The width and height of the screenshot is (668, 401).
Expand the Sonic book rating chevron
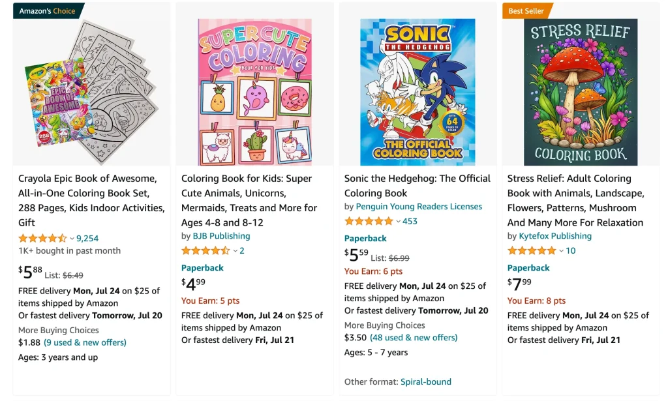tap(398, 222)
